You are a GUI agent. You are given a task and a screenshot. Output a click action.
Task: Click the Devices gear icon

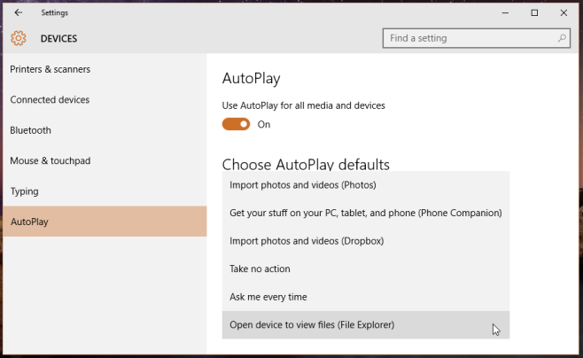click(x=19, y=39)
